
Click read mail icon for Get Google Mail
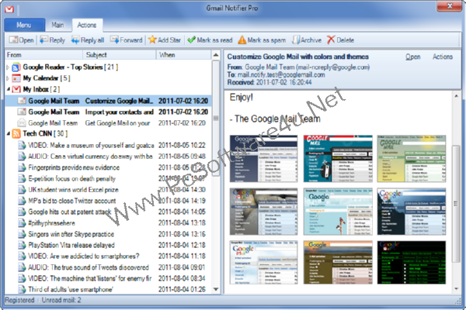22,122
